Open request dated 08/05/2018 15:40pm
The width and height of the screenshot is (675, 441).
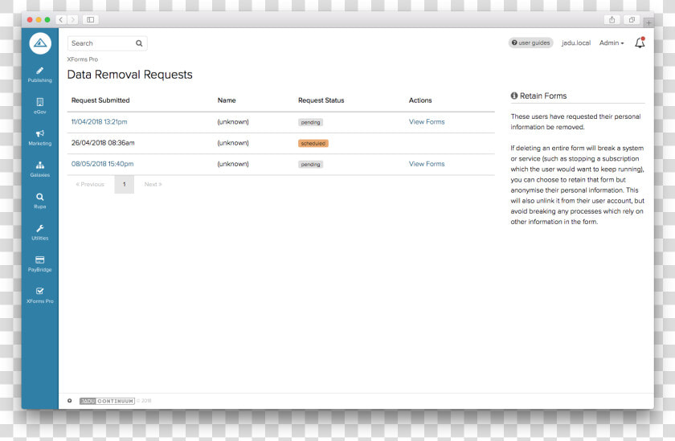(x=103, y=164)
